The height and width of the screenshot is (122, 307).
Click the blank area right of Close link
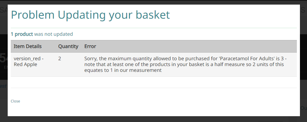pyautogui.click(x=157, y=101)
